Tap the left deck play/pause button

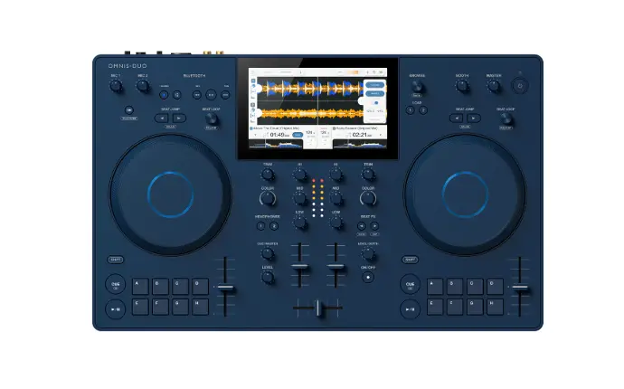[x=116, y=309]
